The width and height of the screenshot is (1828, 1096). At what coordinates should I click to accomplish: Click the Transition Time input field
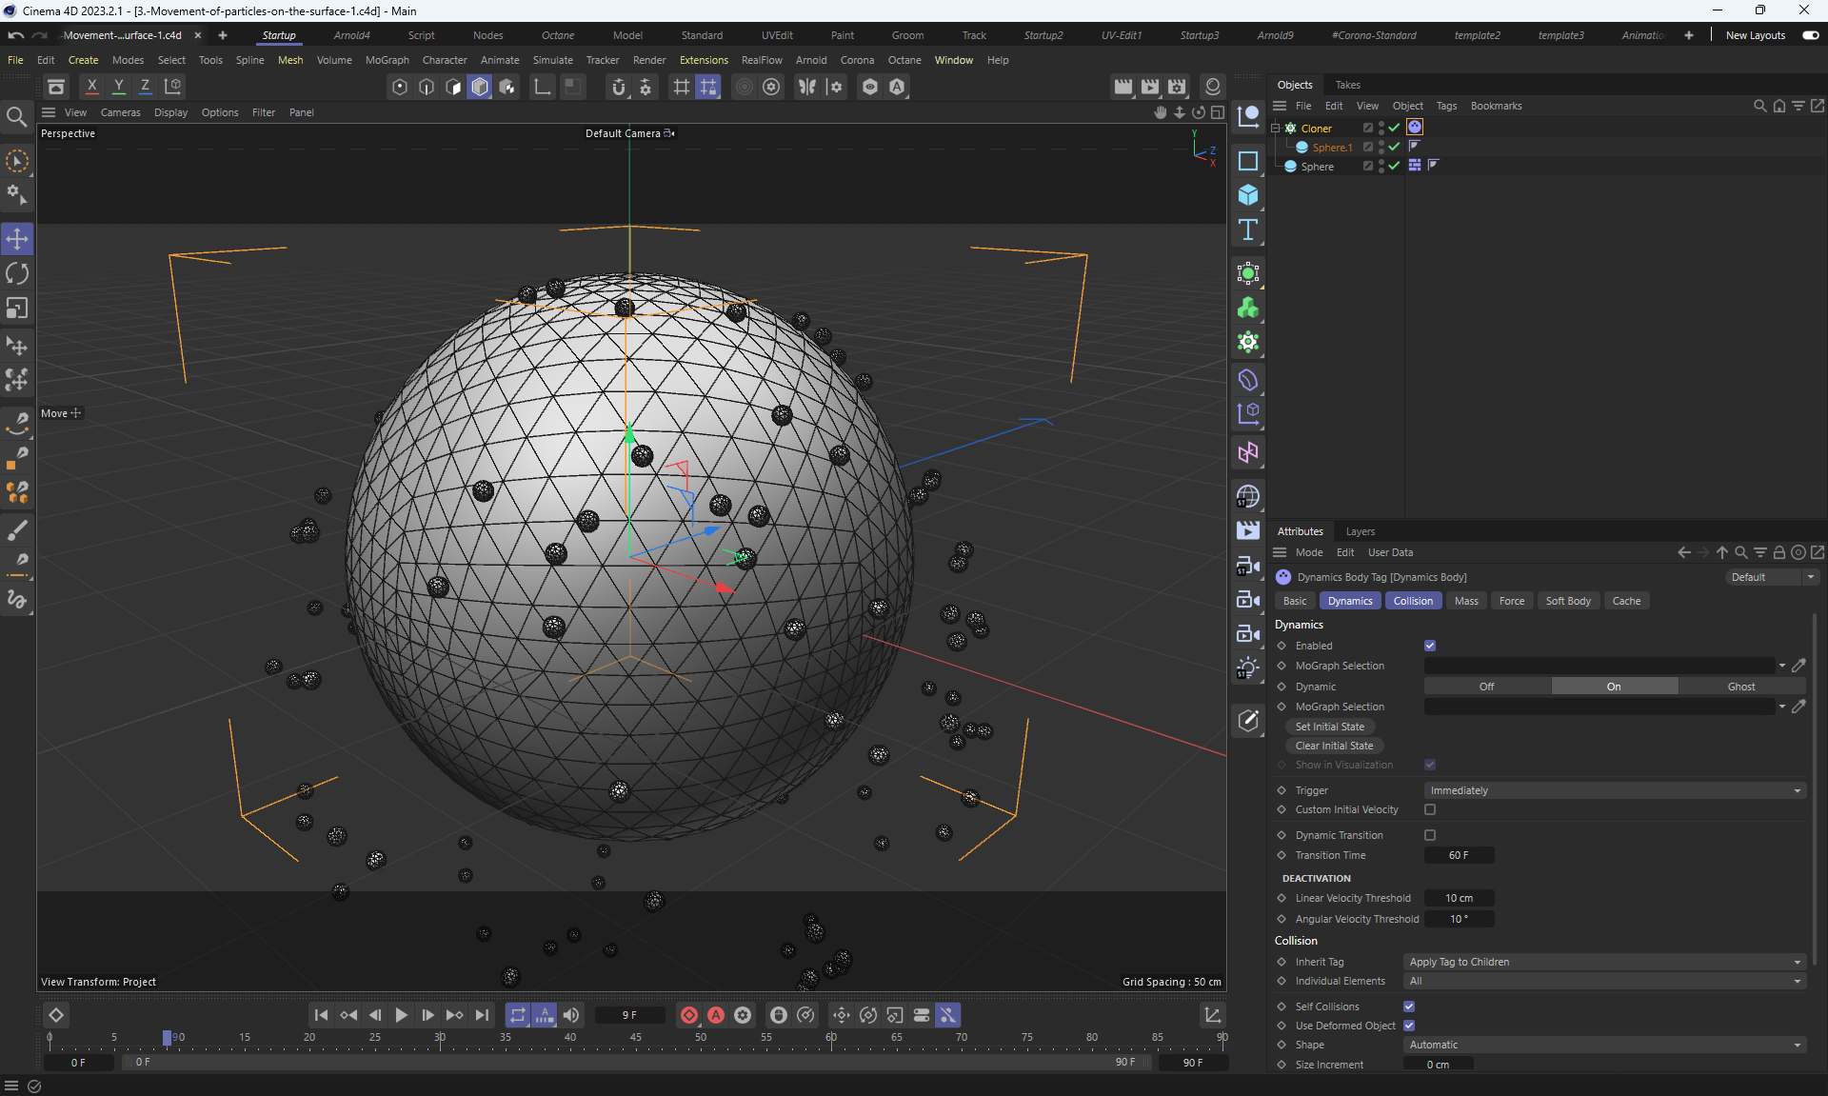pos(1459,855)
